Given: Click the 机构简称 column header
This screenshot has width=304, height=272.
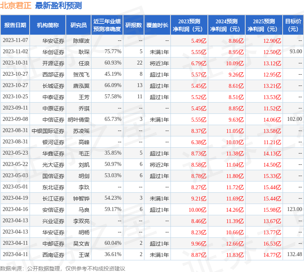Looking at the screenshot, I should [x=48, y=25].
